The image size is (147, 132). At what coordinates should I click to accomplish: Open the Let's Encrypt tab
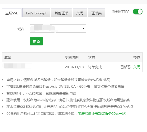pos(36,13)
